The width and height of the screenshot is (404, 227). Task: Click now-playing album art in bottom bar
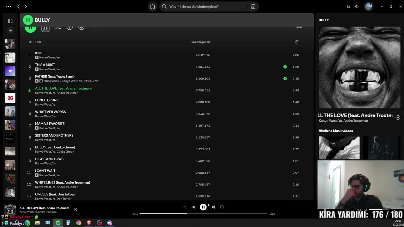(x=10, y=210)
